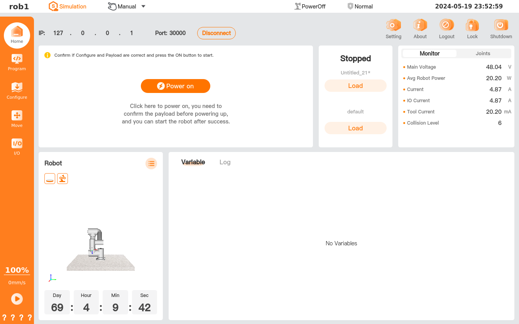Click the Logout icon

[446, 26]
